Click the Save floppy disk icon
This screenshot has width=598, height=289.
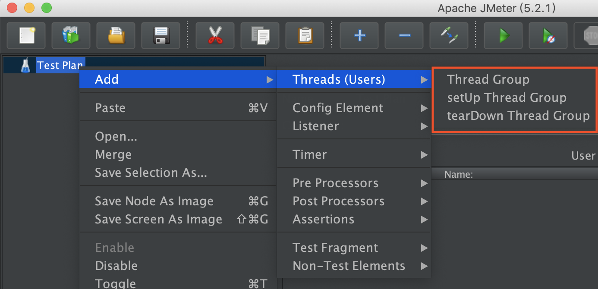click(161, 35)
